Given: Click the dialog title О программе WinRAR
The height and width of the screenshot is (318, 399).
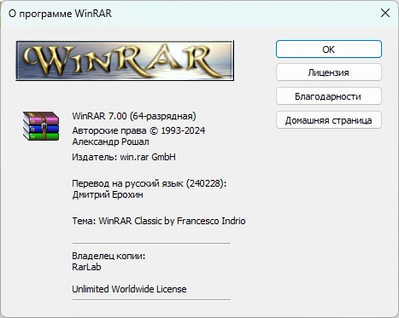Looking at the screenshot, I should [60, 14].
